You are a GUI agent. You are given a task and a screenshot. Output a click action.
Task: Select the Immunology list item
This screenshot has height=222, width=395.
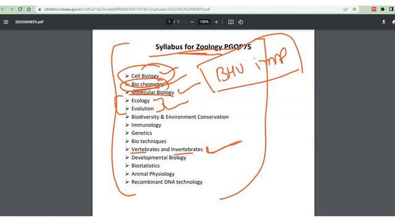pos(146,125)
